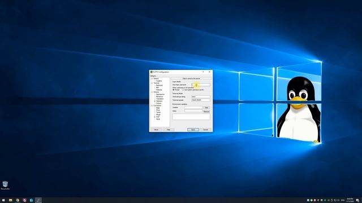The height and width of the screenshot is (203, 362).
Task: Select Use system username radio button
Action: point(183,90)
